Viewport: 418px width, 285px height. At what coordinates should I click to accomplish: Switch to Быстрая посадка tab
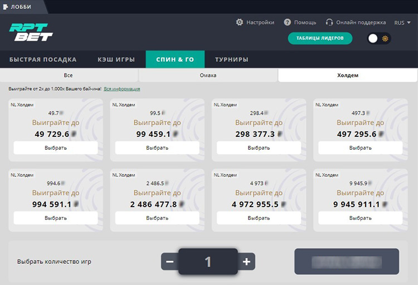[43, 60]
